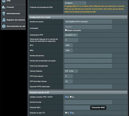Open the Internet Detection PPP Echo dropdown
Viewport: 129px width, 116px height.
tap(71, 71)
